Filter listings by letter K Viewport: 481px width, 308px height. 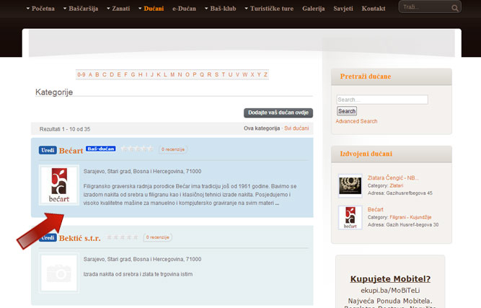point(159,74)
